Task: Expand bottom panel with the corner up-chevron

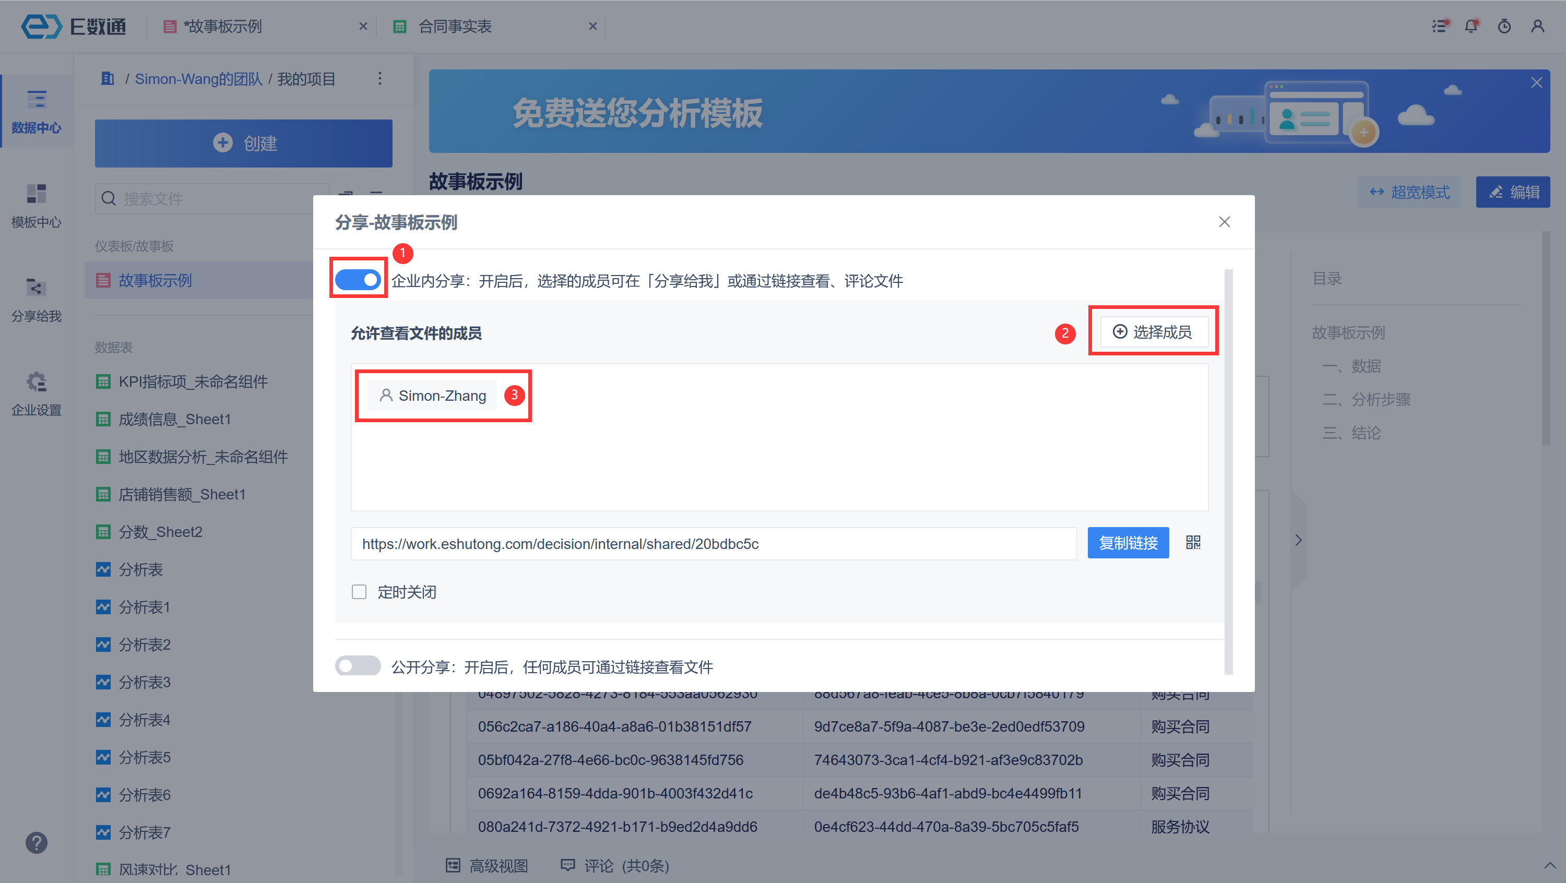Action: click(x=1550, y=865)
